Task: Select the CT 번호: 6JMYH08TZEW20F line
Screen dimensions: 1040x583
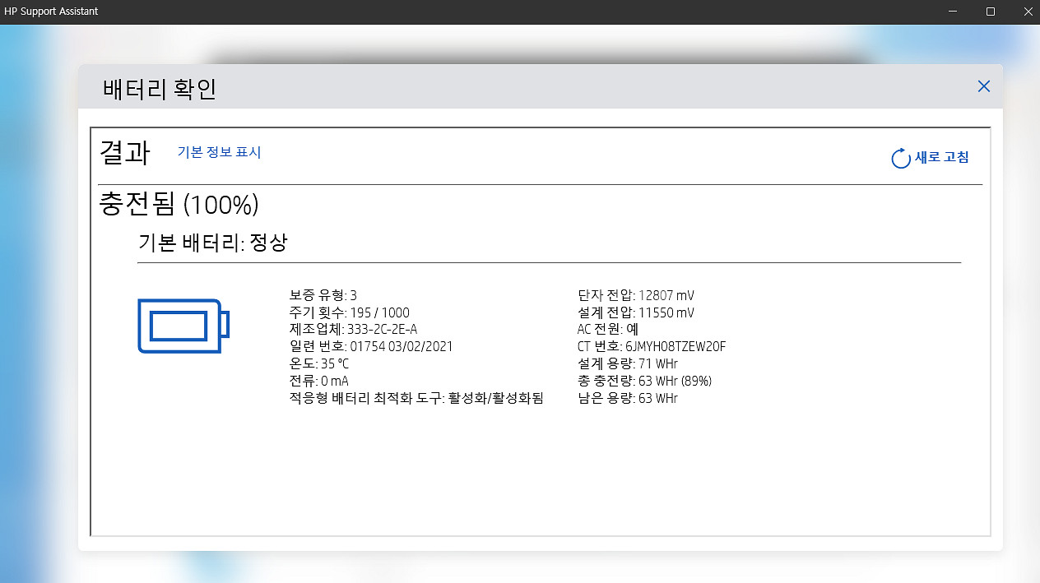Action: tap(652, 347)
